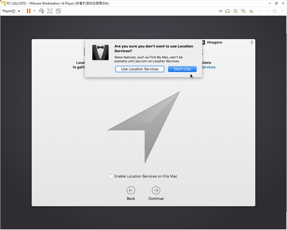287x230 pixels.
Task: Open the sound card device icon
Action: coord(251,11)
